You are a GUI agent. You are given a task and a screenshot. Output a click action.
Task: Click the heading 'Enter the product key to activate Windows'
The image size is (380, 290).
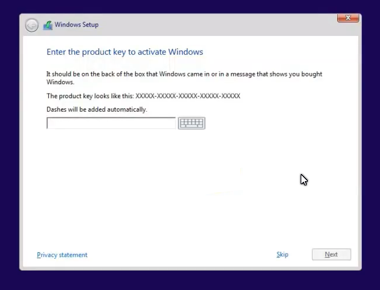coord(125,52)
